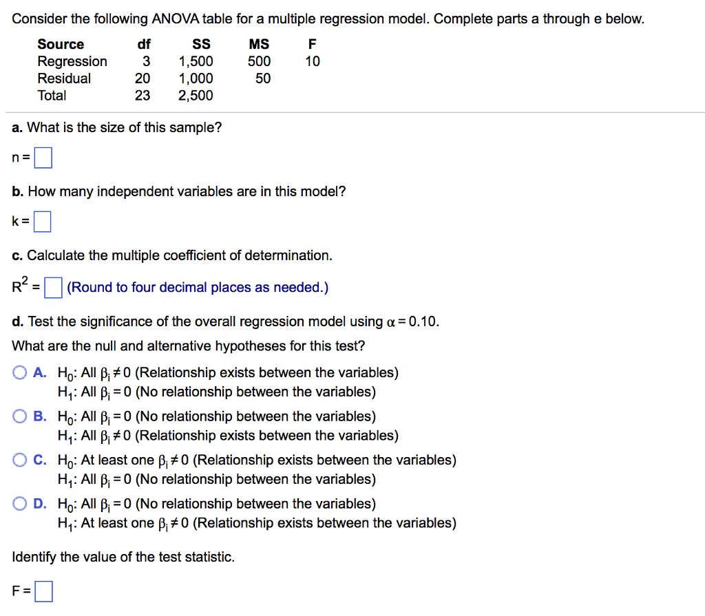Click the F test statistic input box
The height and width of the screenshot is (616, 705).
coord(43,590)
